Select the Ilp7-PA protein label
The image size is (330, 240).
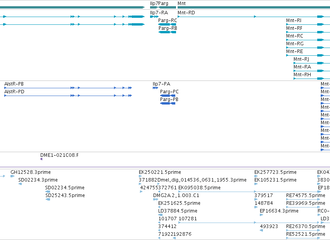(x=161, y=84)
